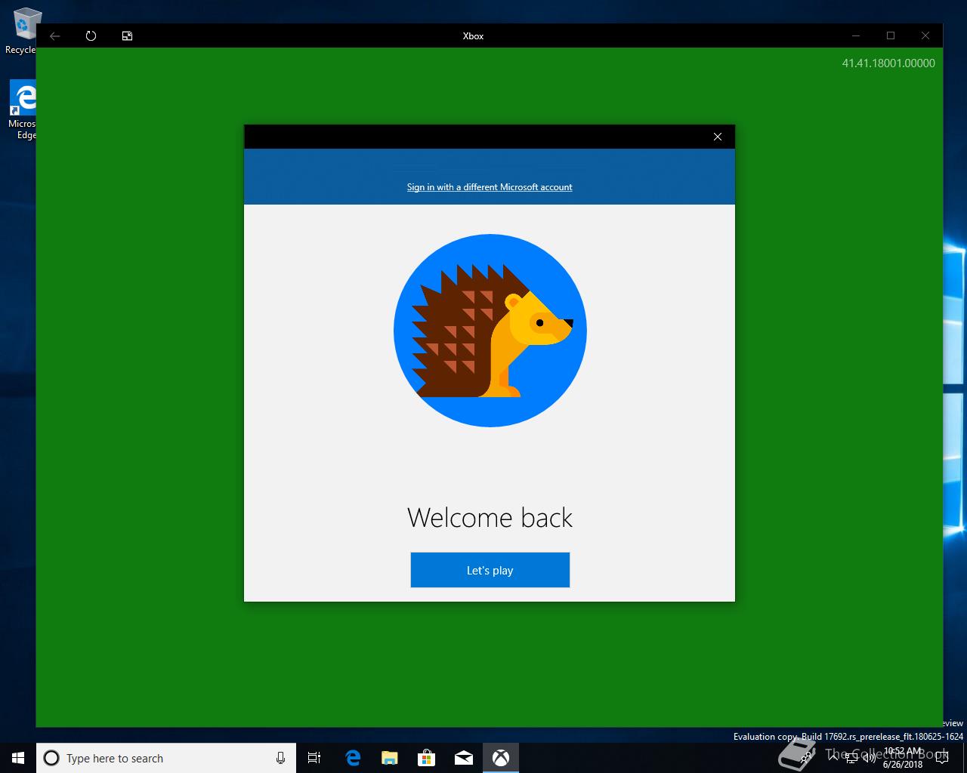The width and height of the screenshot is (967, 773).
Task: Click the Welcome back heading text
Action: (490, 518)
